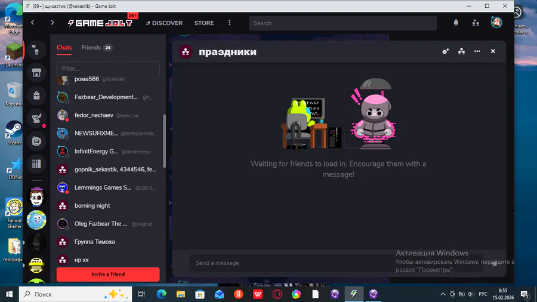Open the blue cartoon ball community avatar
This screenshot has width=537, height=302.
36,220
